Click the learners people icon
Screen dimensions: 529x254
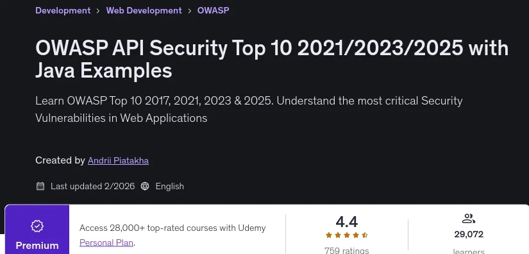tap(468, 219)
